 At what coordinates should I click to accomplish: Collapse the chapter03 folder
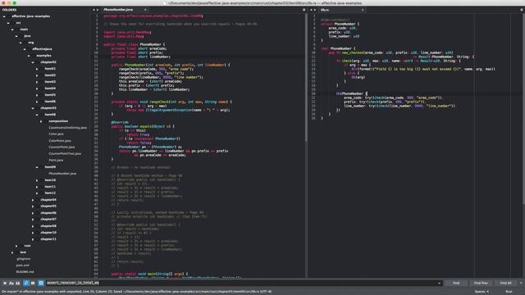(33, 108)
